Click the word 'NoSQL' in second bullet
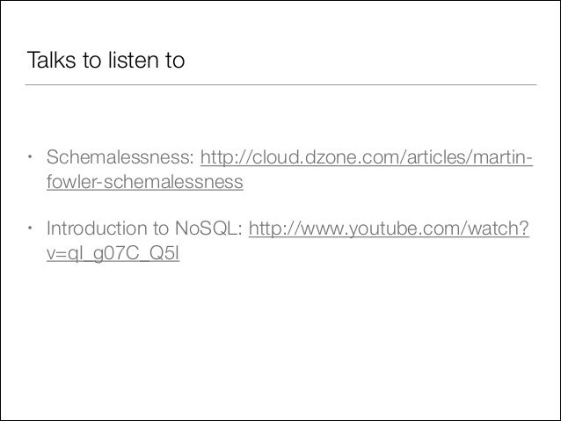The image size is (561, 421). 206,229
